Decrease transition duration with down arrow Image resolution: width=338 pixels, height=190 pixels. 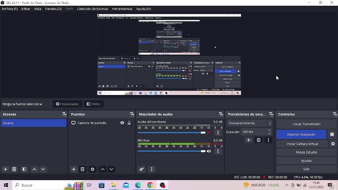point(269,133)
